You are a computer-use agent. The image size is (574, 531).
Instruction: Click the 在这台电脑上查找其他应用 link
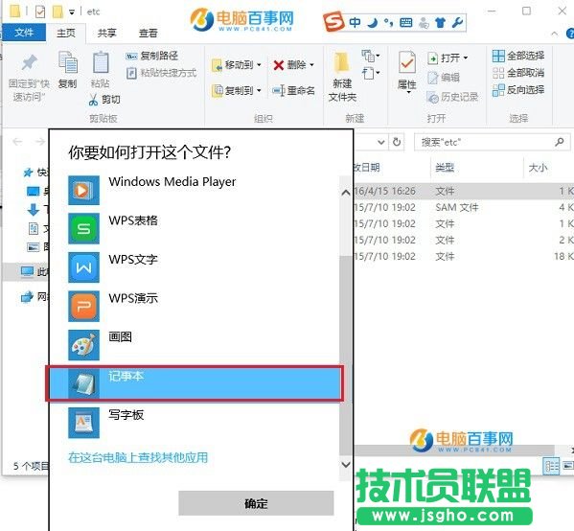[138, 457]
